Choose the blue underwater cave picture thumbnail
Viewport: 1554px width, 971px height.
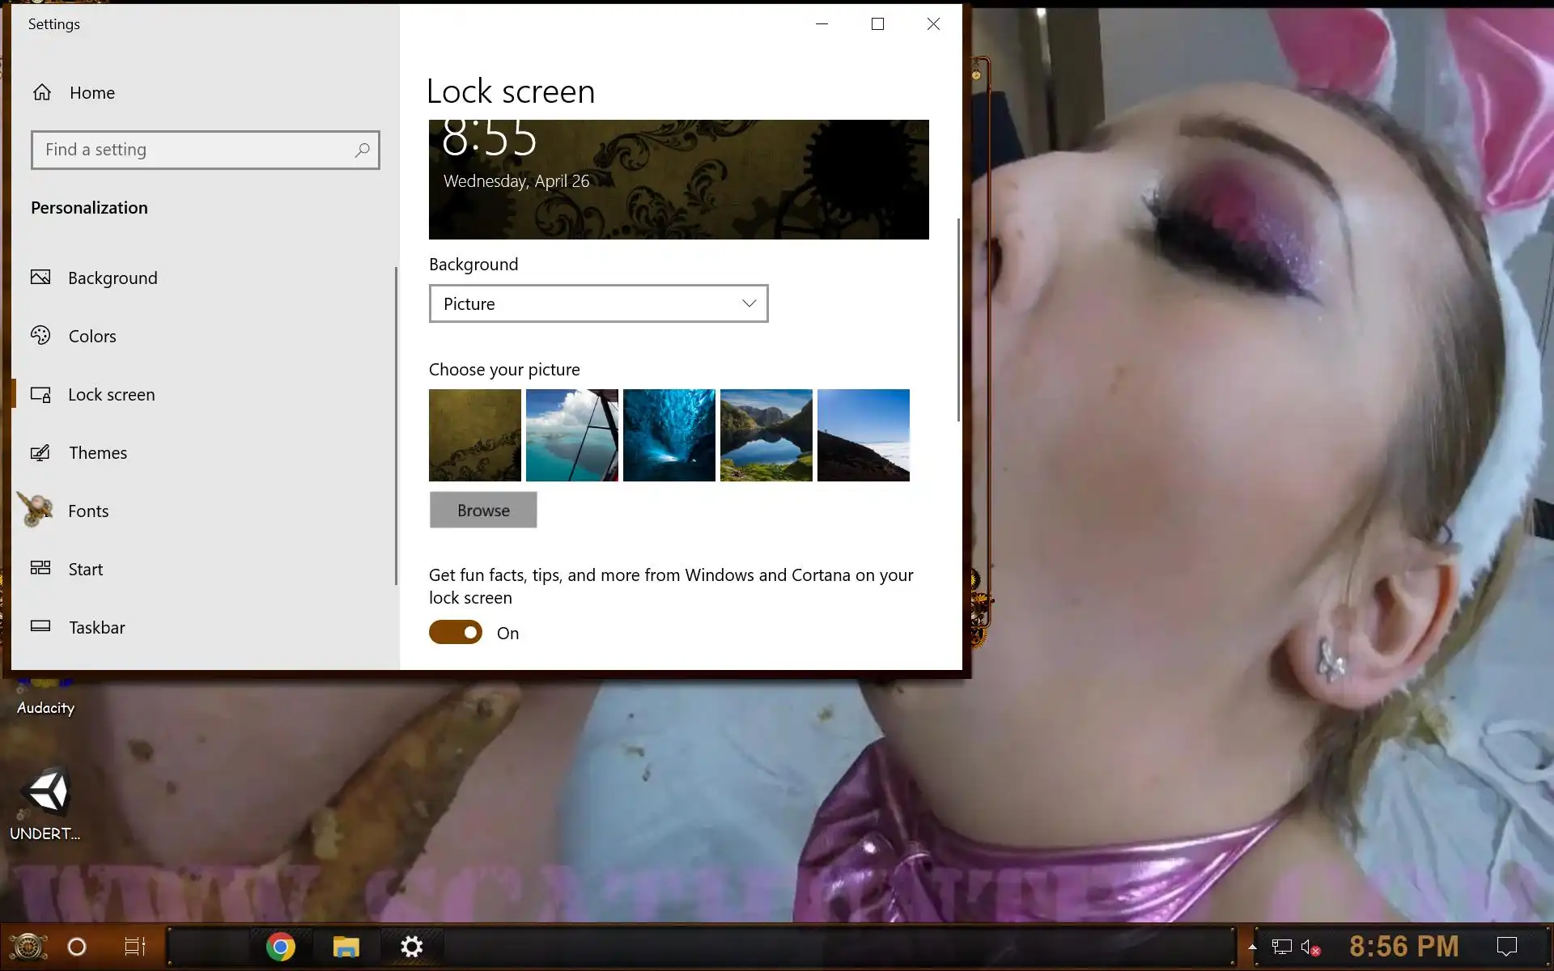[x=669, y=435]
